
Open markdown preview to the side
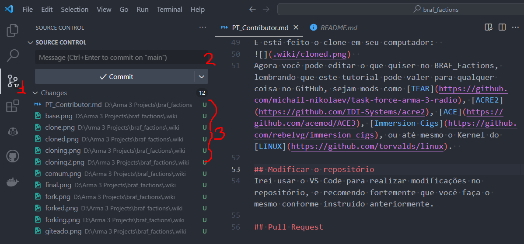coord(489,27)
